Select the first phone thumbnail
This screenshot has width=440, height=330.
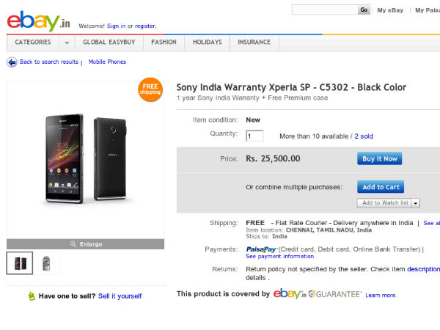click(20, 263)
